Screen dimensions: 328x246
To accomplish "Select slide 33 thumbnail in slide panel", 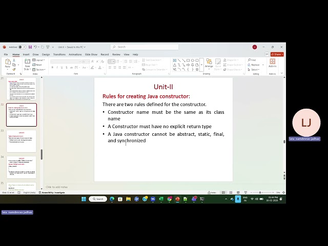I will tap(22, 141).
